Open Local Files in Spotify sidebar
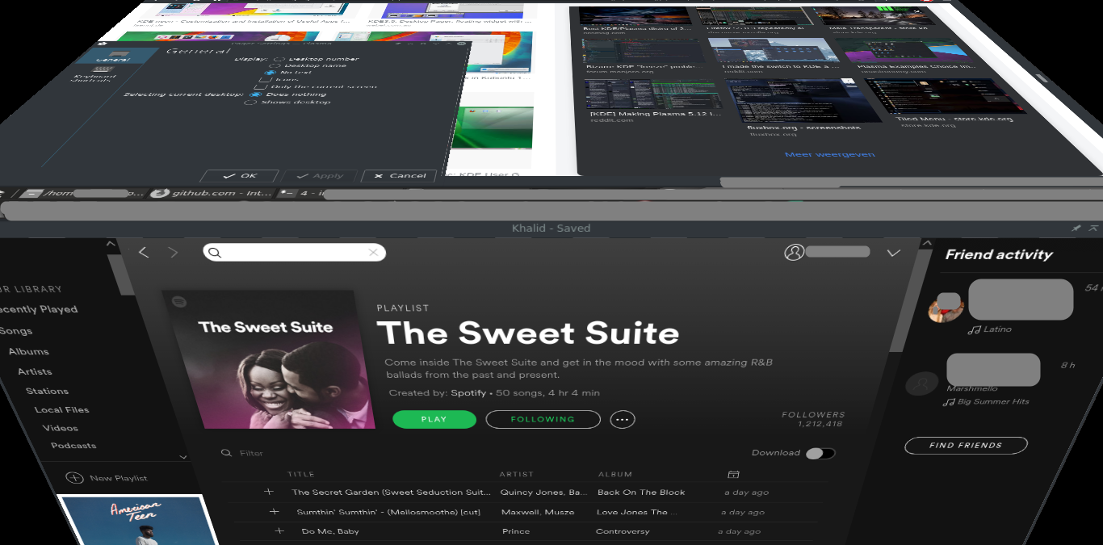This screenshot has width=1103, height=545. 61,409
